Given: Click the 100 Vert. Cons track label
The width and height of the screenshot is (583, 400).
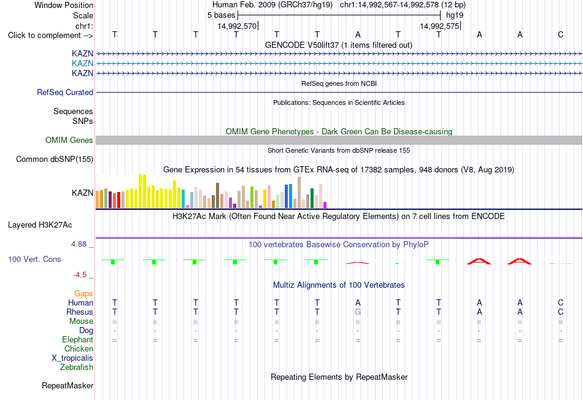Looking at the screenshot, I should [x=34, y=259].
